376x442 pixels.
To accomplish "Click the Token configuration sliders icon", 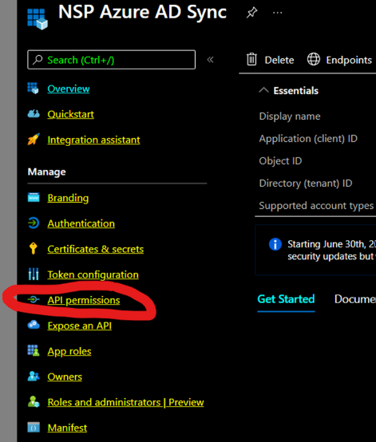I will tap(34, 274).
